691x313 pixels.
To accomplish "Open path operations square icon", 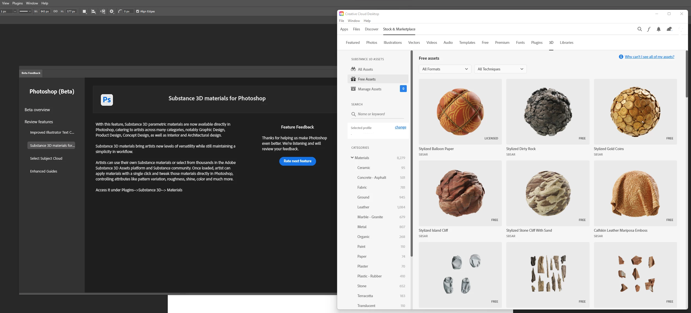I will (84, 12).
